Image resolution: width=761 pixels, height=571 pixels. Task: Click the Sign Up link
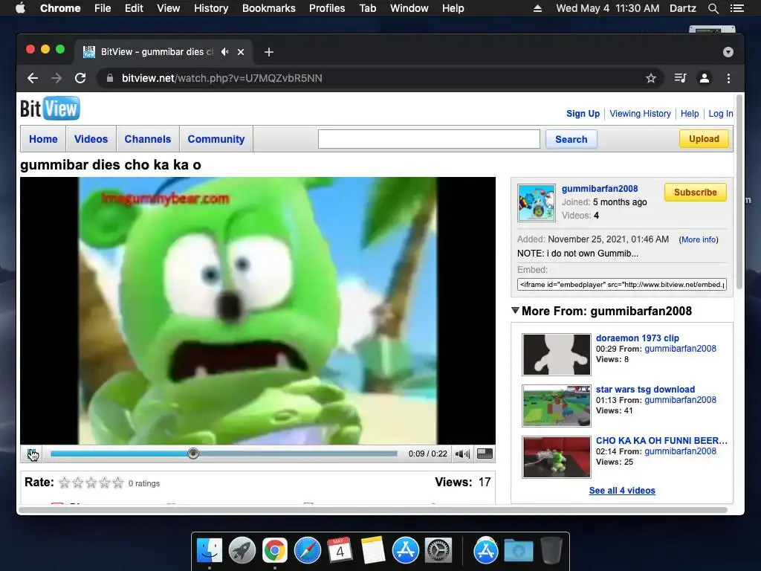pyautogui.click(x=583, y=114)
